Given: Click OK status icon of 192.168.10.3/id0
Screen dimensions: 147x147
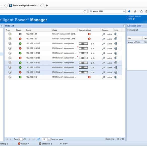Looking at the screenshot, I should tap(20, 43).
